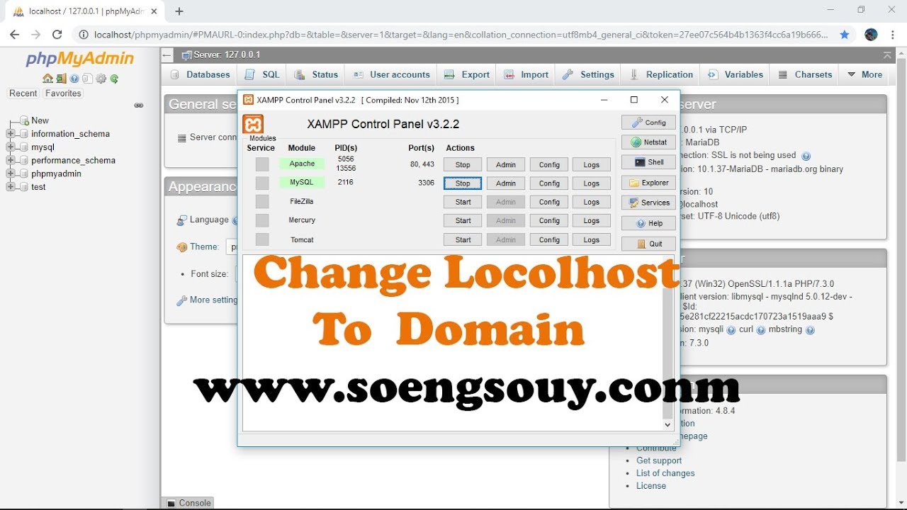Open the 'Get support' link

(659, 460)
